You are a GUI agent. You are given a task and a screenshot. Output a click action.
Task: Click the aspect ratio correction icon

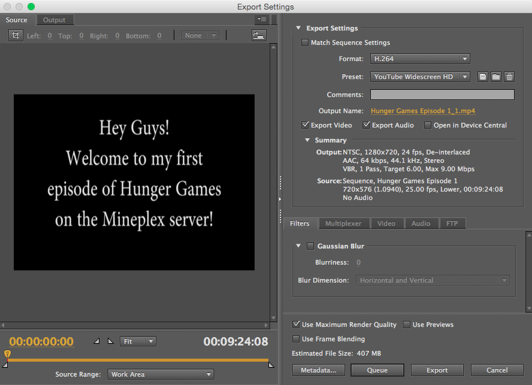click(259, 35)
